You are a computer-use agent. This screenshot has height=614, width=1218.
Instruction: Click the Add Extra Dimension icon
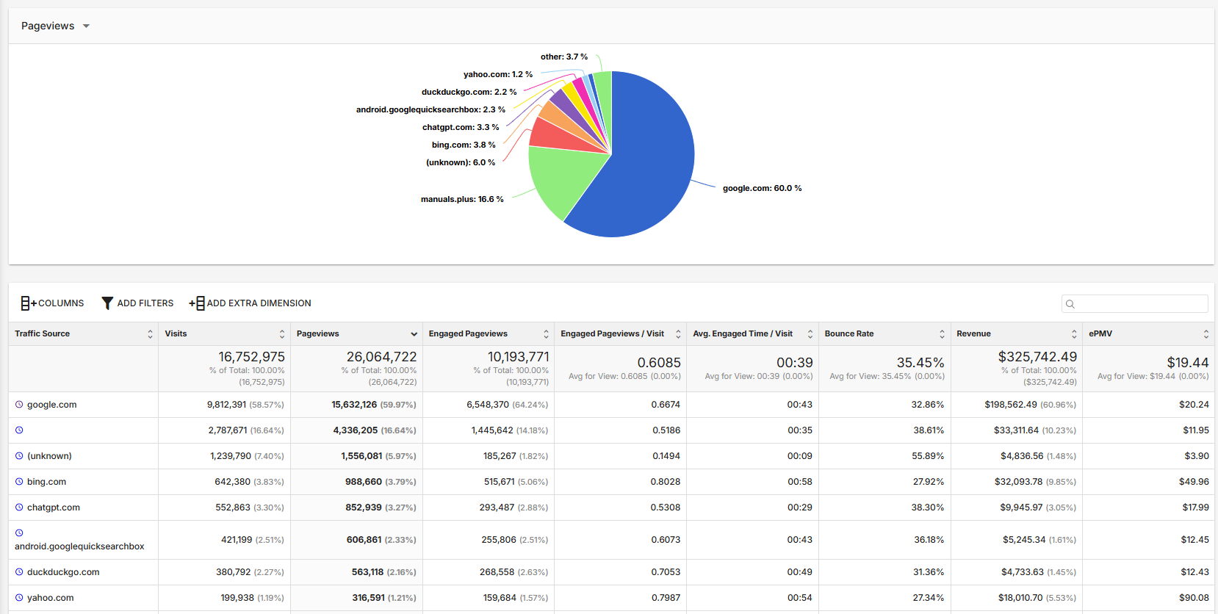click(x=197, y=303)
